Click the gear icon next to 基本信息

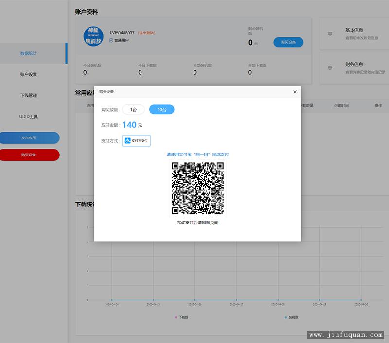click(330, 34)
